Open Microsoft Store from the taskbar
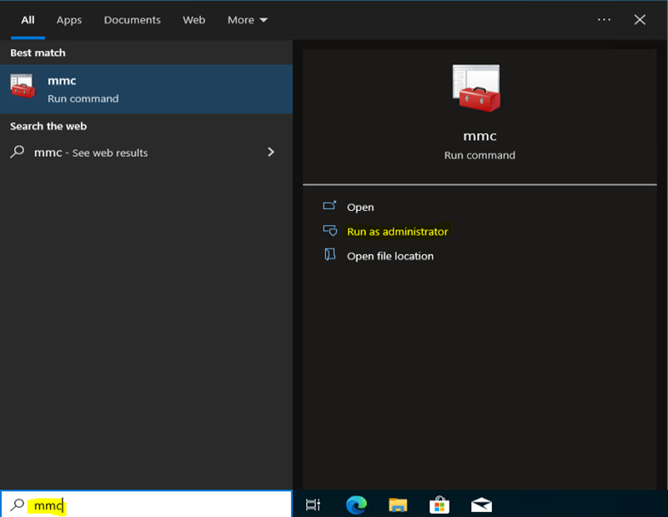Viewport: 668px width, 517px height. (x=439, y=504)
